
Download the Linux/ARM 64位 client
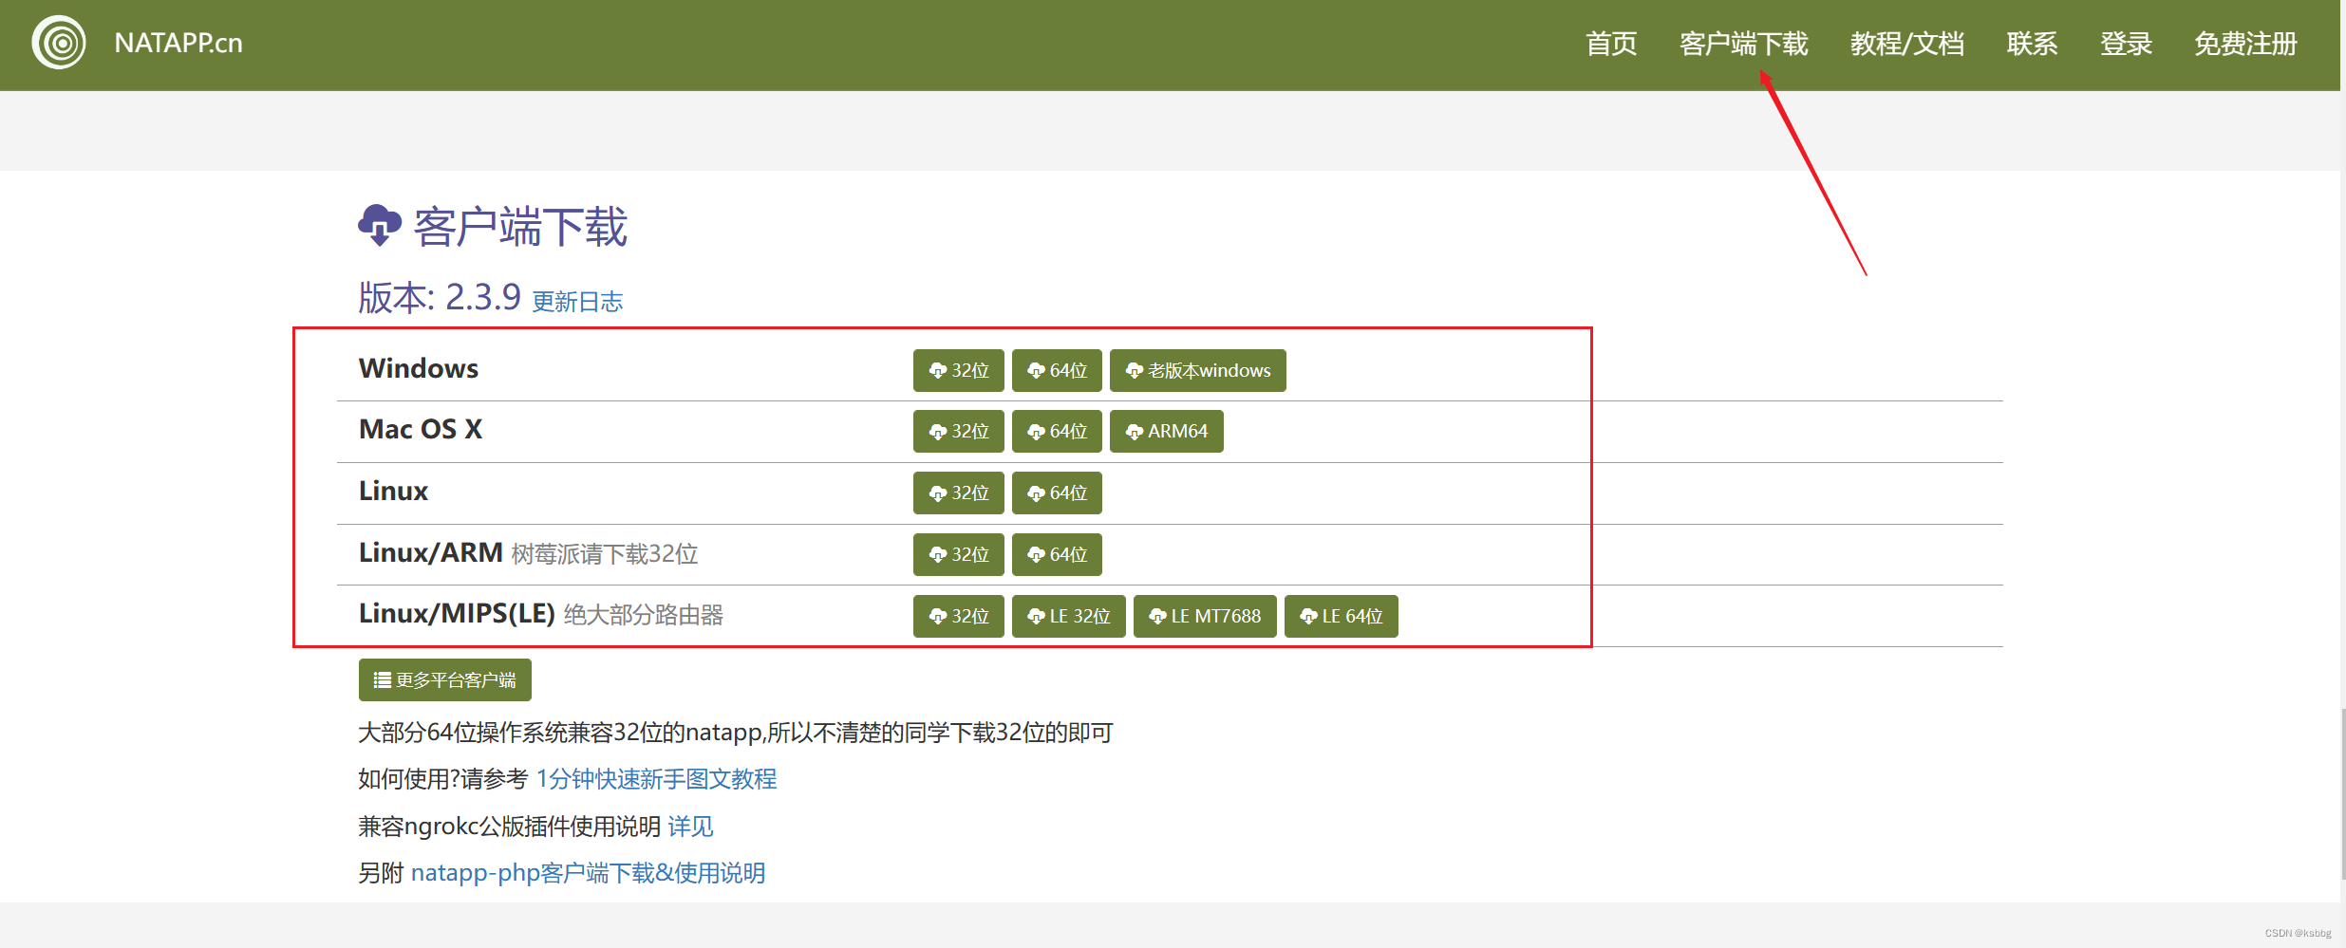(x=1057, y=554)
